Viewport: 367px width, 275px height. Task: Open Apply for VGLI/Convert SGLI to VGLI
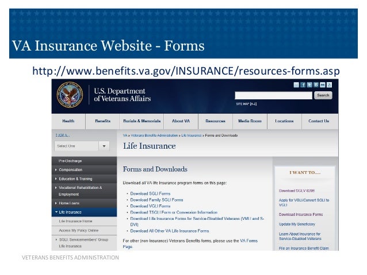point(304,203)
